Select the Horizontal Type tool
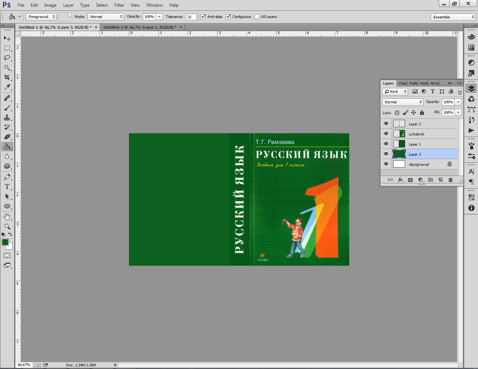 pyautogui.click(x=7, y=187)
